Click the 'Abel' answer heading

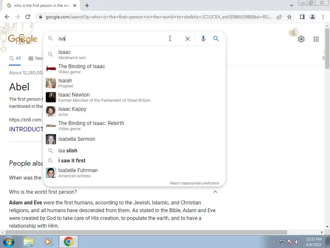click(x=19, y=87)
